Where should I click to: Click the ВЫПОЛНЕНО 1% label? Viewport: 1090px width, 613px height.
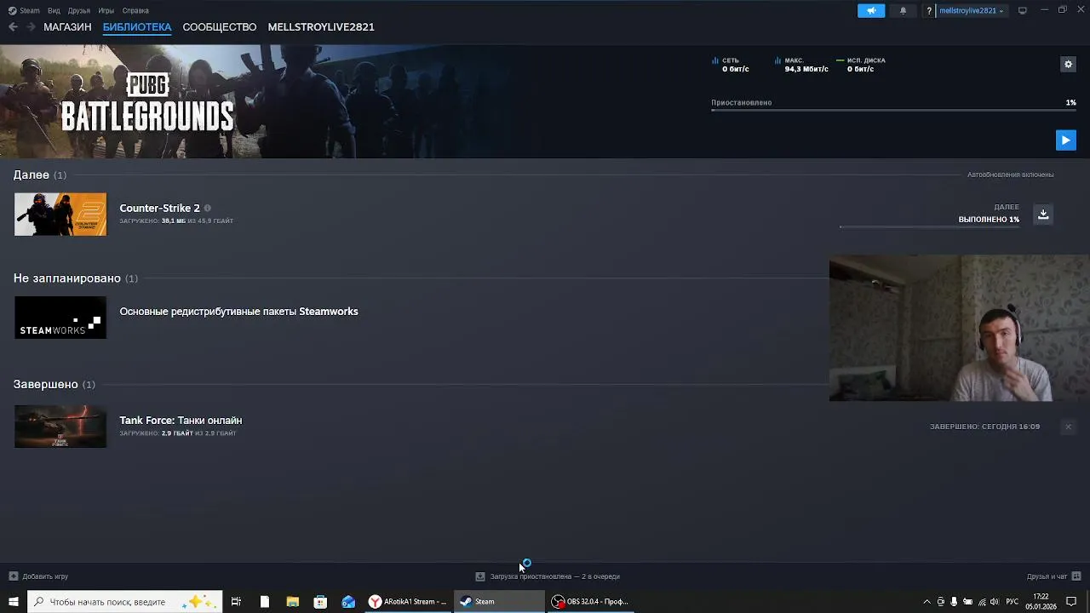[x=989, y=220]
